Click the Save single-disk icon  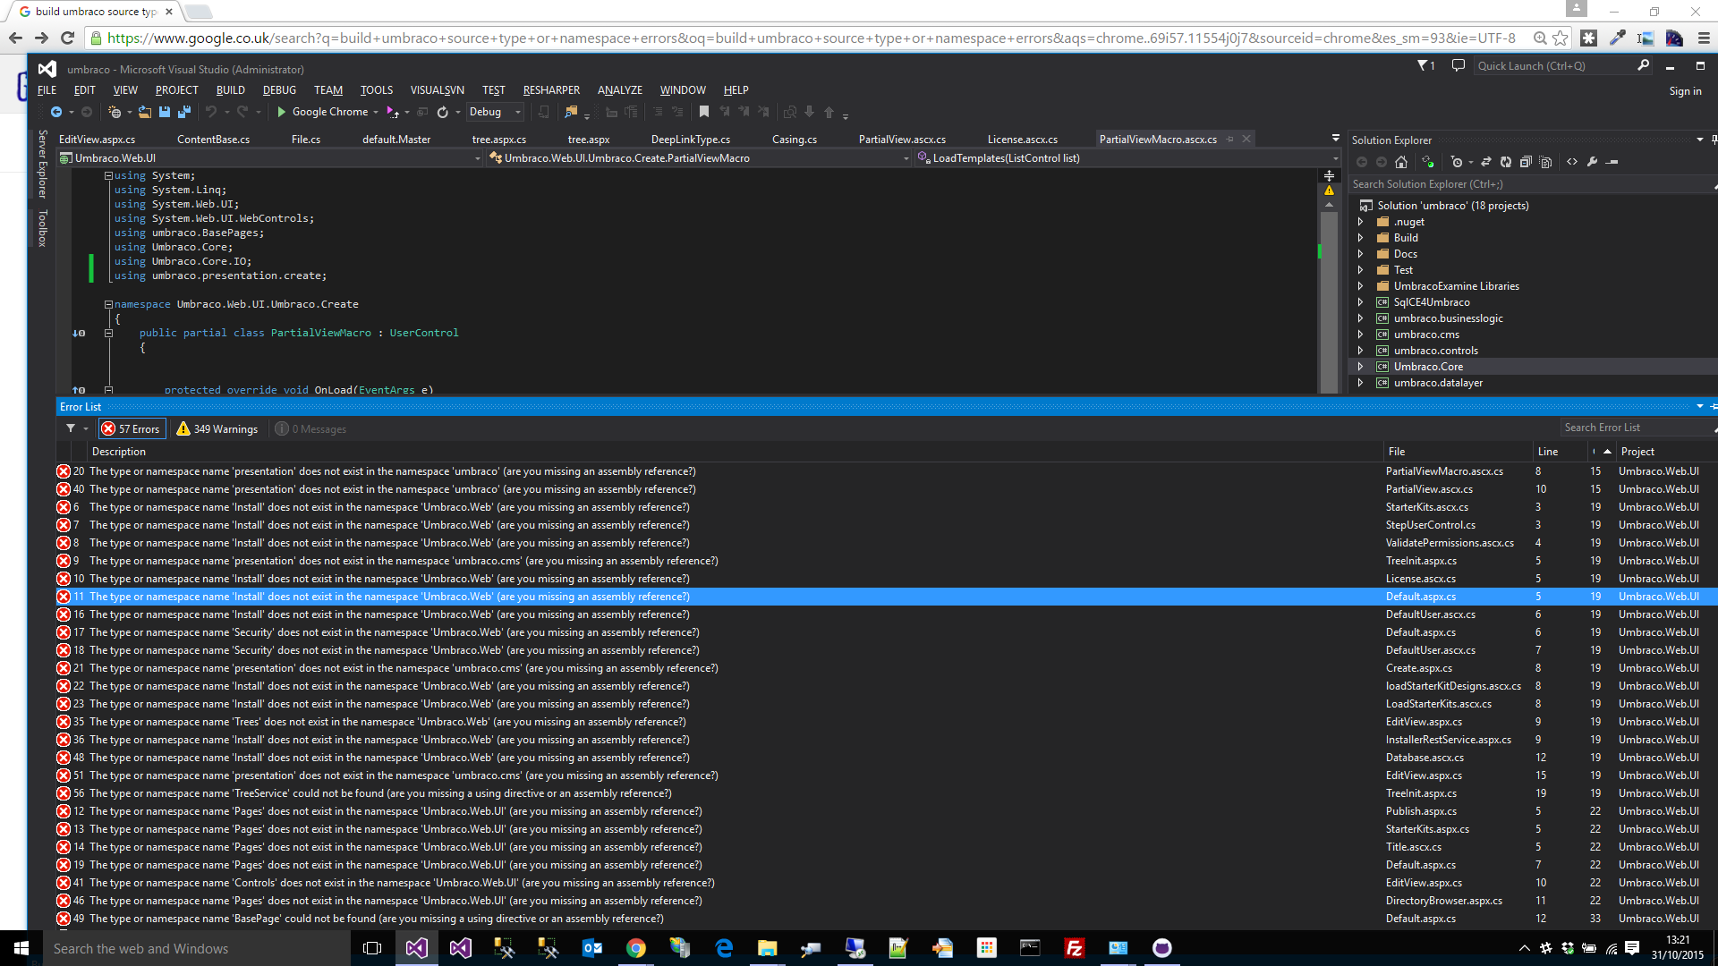(x=165, y=113)
